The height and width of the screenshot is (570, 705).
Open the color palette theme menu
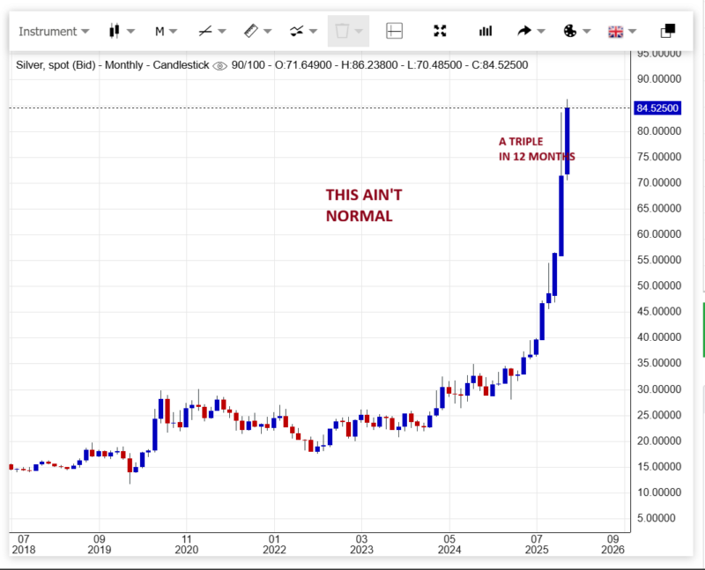[x=576, y=32]
